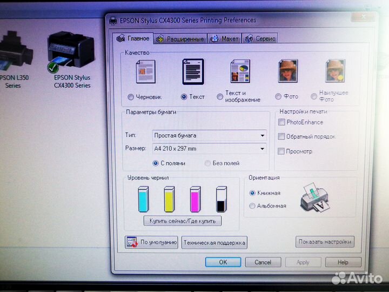
Task: Click the printer orientation preview image
Action: click(315, 198)
